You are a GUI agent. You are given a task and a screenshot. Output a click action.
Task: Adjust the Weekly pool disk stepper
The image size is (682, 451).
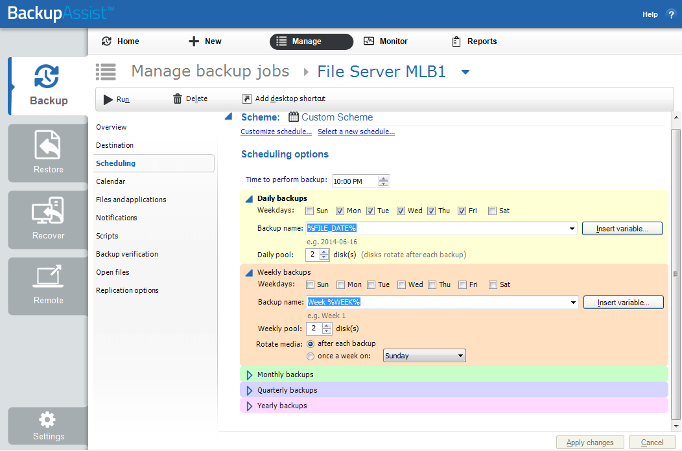(x=327, y=329)
